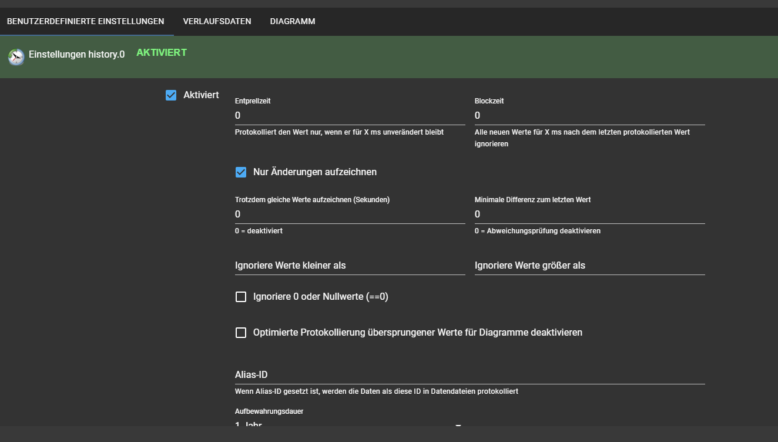Click the Einstellungen history.0 heading
Viewport: 778px width, 442px height.
click(77, 55)
